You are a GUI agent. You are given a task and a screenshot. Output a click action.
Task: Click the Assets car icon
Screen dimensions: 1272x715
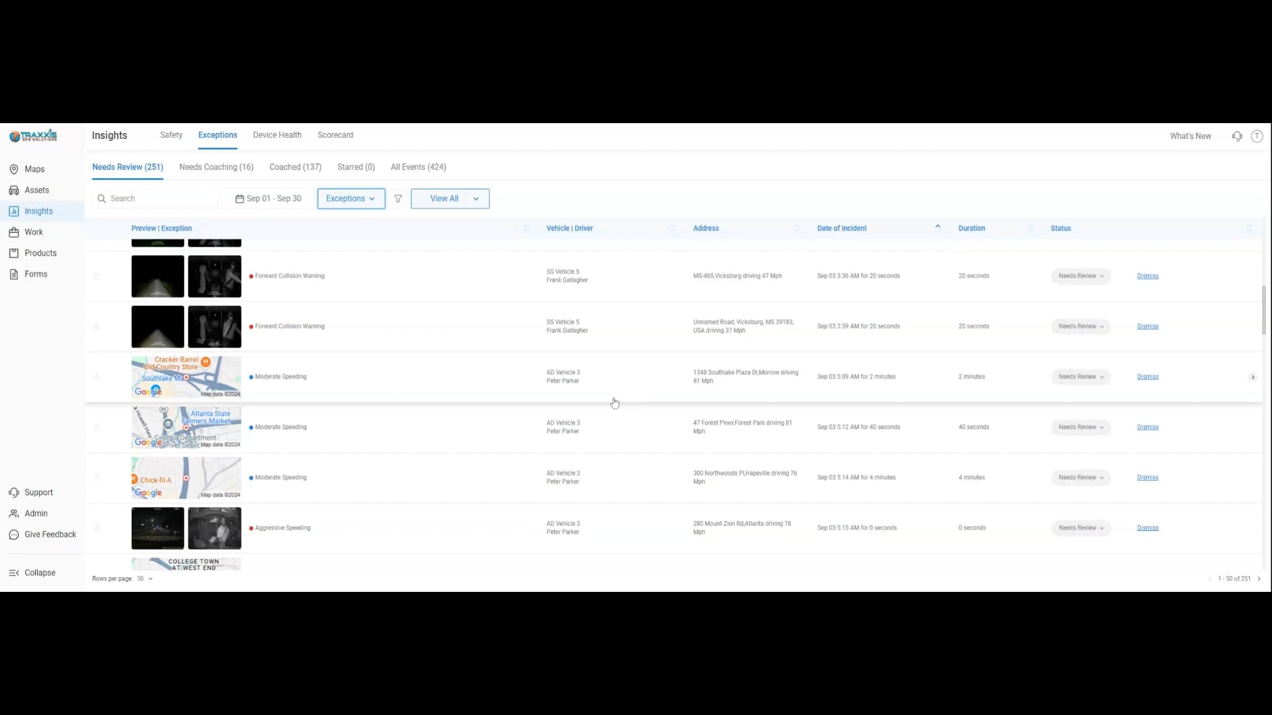point(14,191)
